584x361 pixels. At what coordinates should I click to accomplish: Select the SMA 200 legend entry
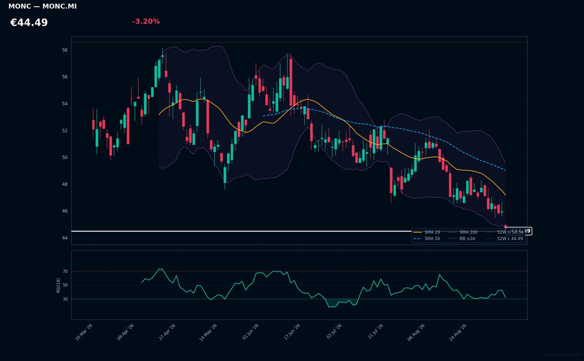(x=463, y=233)
